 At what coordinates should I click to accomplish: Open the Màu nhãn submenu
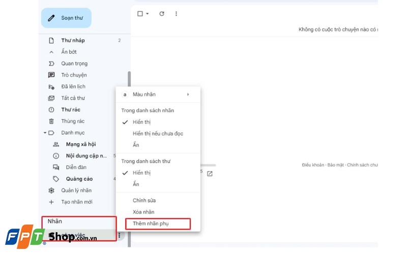(158, 94)
